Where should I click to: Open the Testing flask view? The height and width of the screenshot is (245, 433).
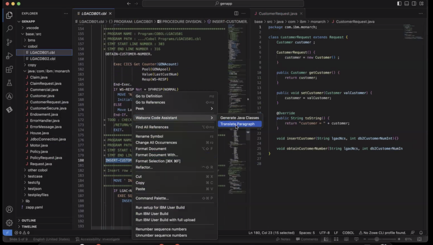click(9, 84)
